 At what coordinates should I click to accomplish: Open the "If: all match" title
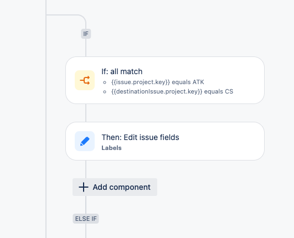coord(122,71)
